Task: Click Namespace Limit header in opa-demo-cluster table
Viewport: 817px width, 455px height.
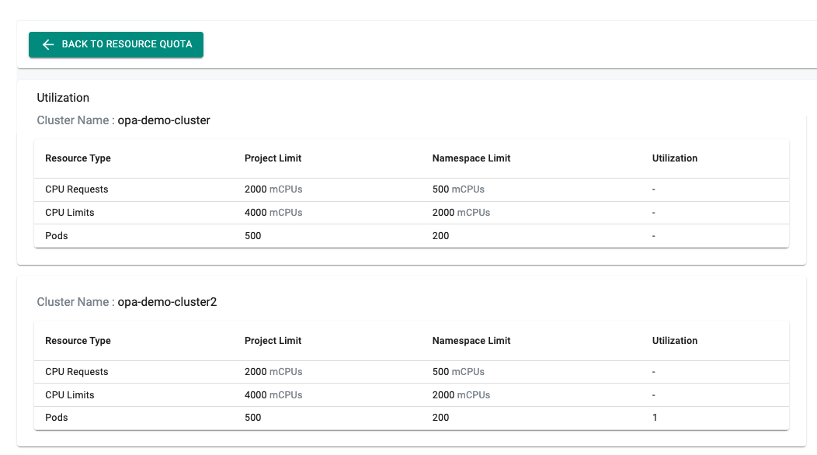Action: click(x=471, y=158)
